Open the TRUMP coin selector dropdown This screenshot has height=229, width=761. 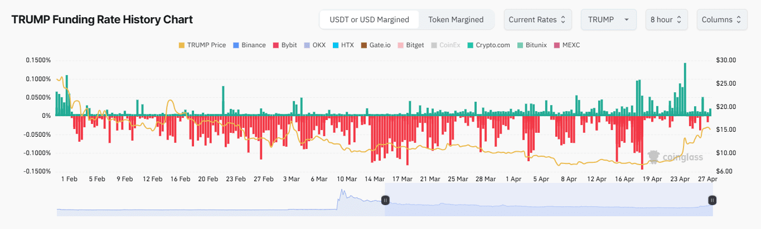pos(607,19)
